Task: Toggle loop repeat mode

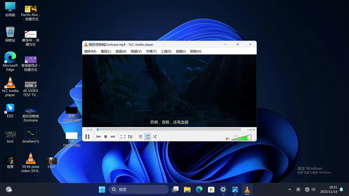Action: point(148,137)
